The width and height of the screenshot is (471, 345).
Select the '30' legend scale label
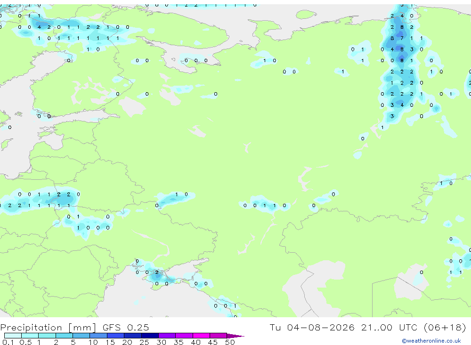[161, 342]
